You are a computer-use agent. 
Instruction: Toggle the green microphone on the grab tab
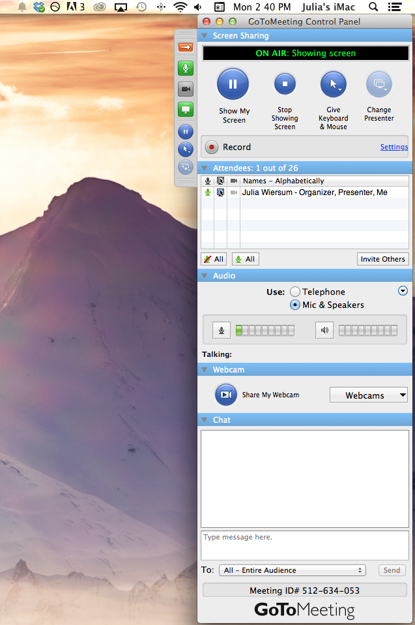pos(186,68)
